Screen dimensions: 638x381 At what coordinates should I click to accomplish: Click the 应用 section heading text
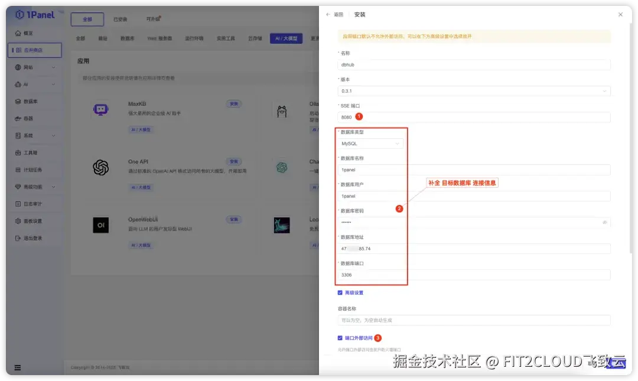click(x=83, y=61)
